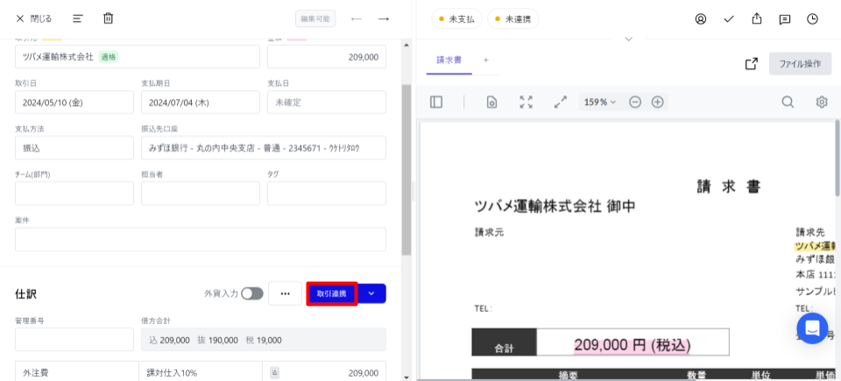Open the intercom chat bubble
Screen dimensions: 841x381
point(812,328)
